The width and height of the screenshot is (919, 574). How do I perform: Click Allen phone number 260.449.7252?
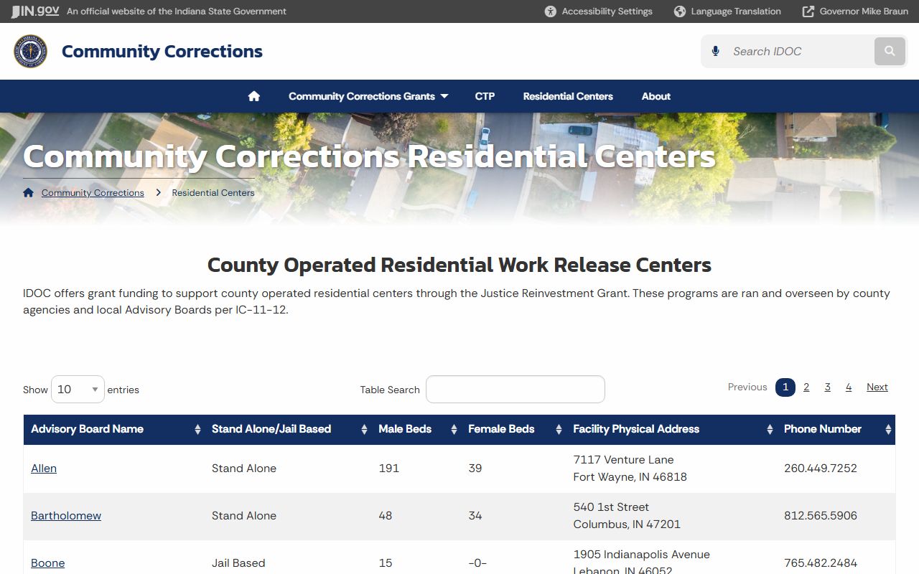point(821,469)
